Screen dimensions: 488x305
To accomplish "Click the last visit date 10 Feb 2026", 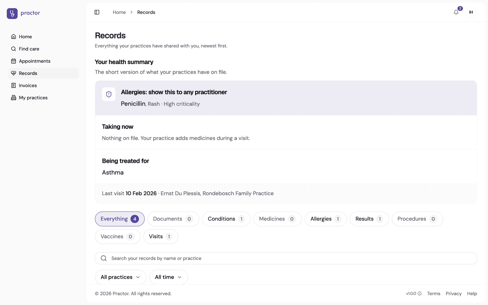I will (x=141, y=193).
